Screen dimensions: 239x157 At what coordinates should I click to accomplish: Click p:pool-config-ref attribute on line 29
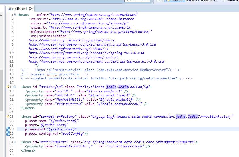(x=42, y=134)
